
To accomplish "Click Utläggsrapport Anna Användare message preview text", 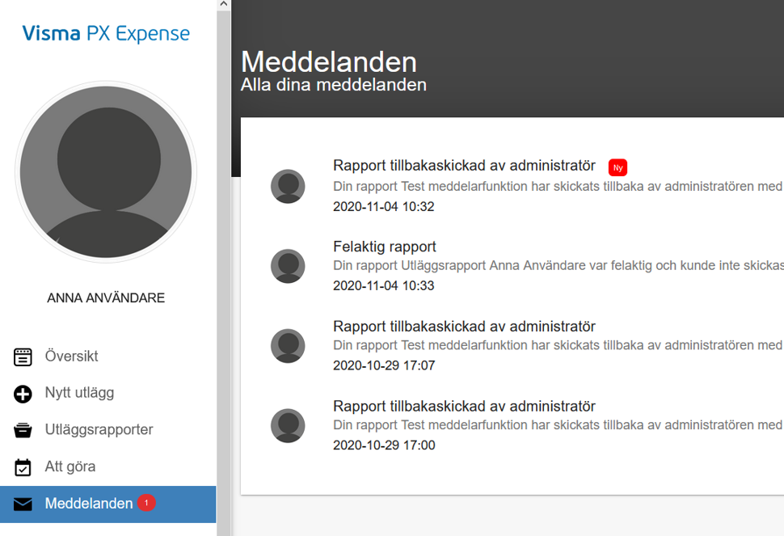I will 558,265.
